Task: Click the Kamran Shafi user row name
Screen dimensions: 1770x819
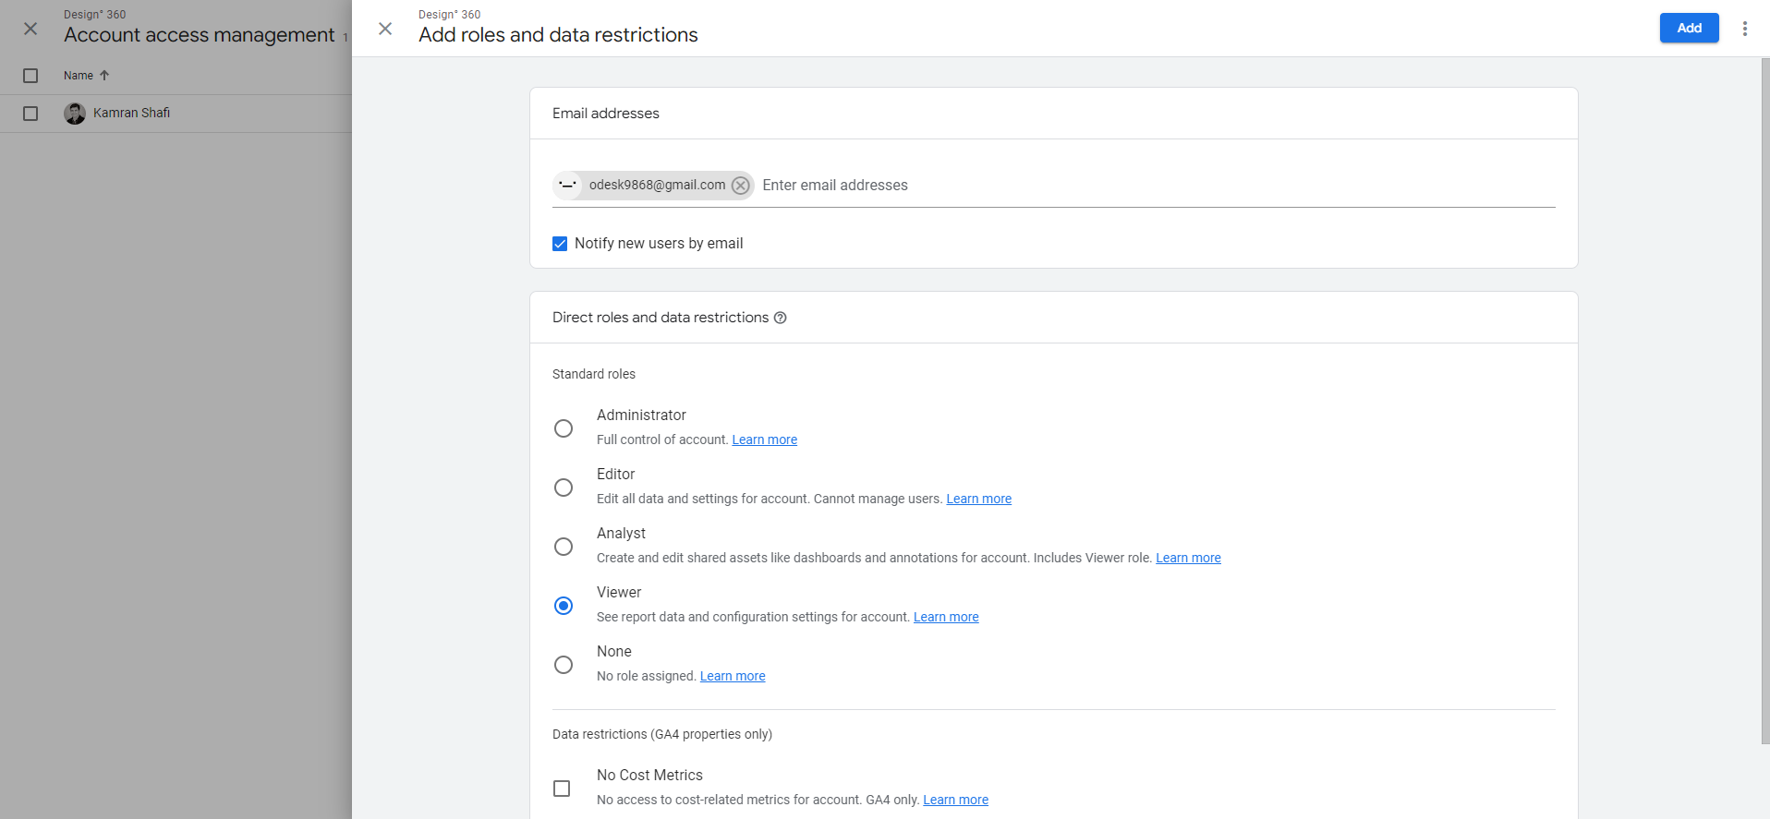Action: click(x=131, y=113)
